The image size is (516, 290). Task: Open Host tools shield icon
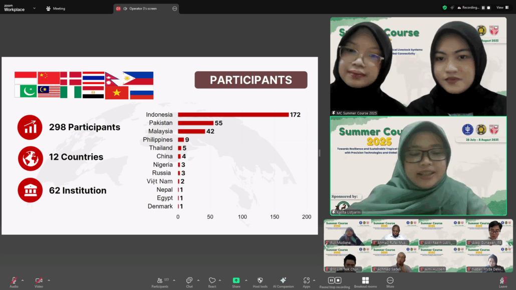(260, 281)
